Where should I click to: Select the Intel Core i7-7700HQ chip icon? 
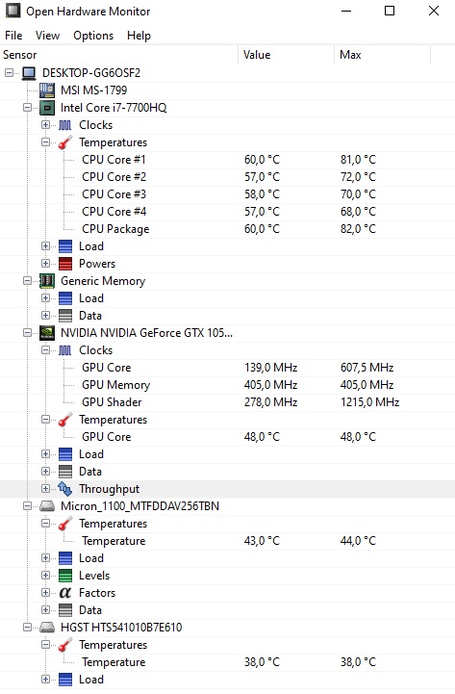(x=47, y=108)
